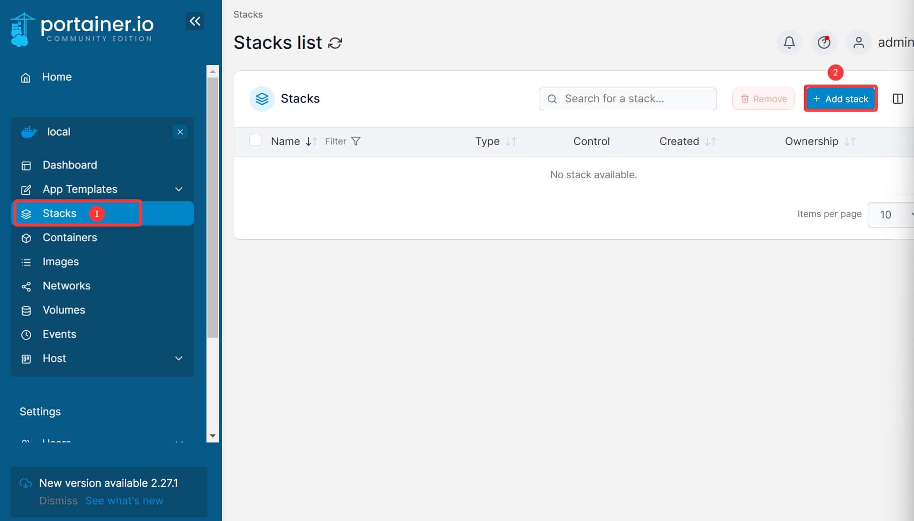Click the admin user avatar icon

click(859, 43)
